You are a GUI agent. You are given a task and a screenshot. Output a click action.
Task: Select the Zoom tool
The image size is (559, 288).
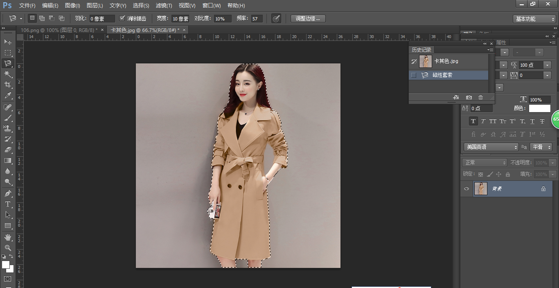[8, 248]
